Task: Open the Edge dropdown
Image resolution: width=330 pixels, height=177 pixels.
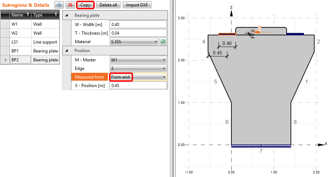Action: click(138, 68)
